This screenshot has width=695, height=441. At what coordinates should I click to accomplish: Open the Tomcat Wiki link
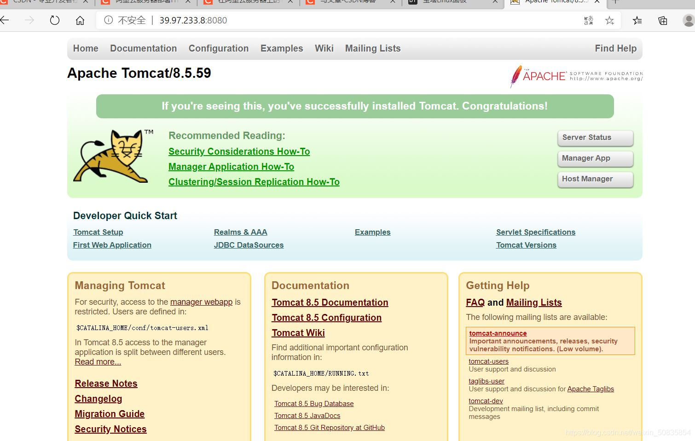(x=298, y=333)
